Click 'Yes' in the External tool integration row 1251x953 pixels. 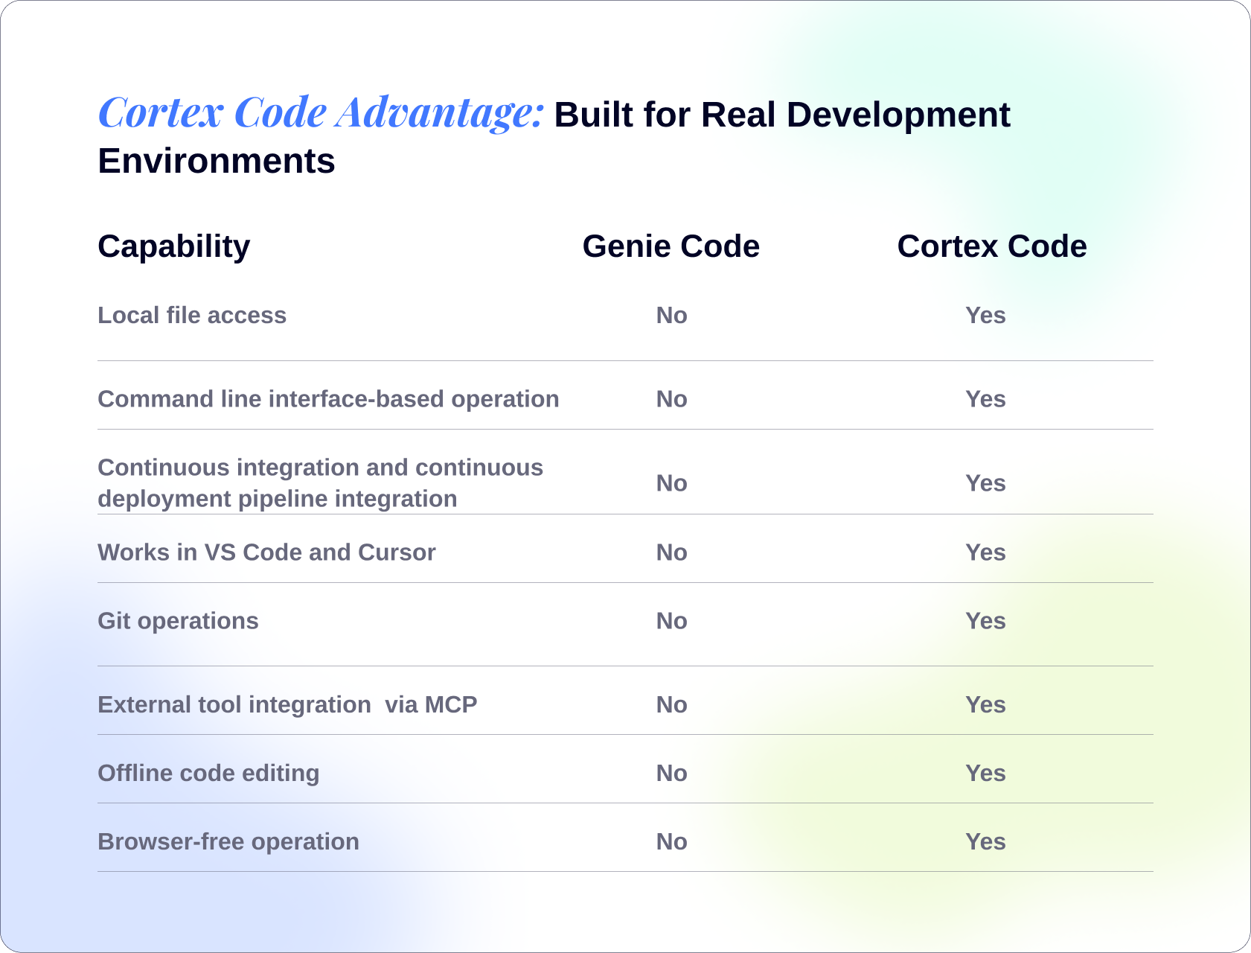click(x=985, y=704)
